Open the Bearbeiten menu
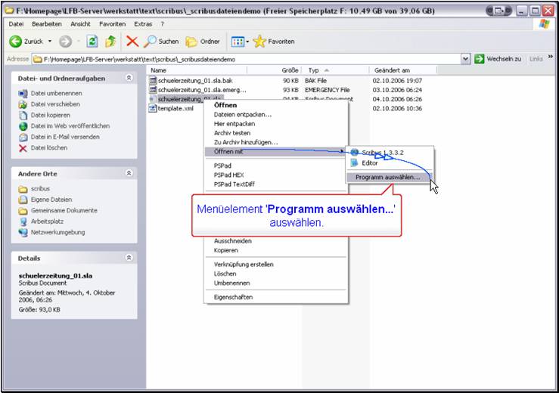This screenshot has width=559, height=393. (x=47, y=24)
